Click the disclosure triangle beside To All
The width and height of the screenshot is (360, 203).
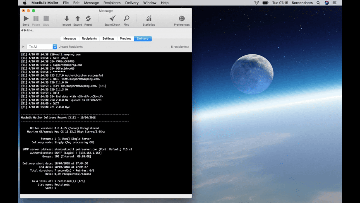coord(23,47)
